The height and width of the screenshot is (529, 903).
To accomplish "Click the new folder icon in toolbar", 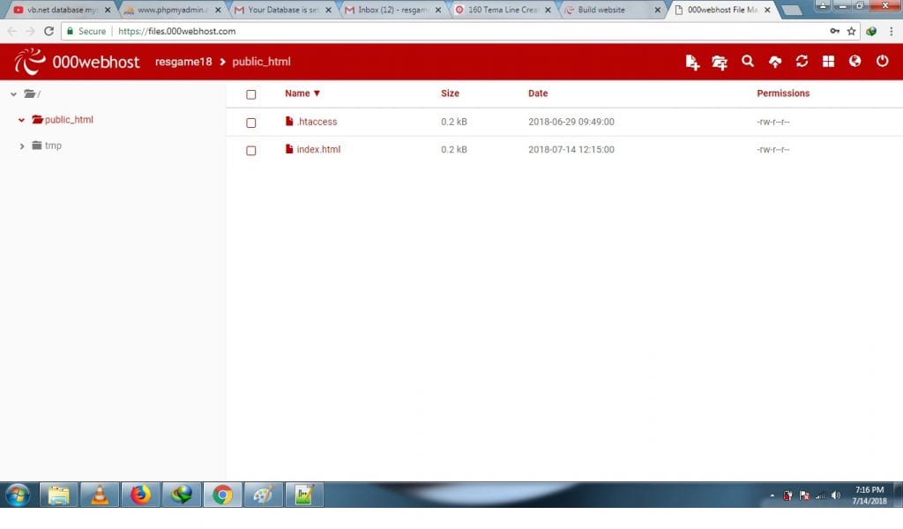I will tap(720, 63).
